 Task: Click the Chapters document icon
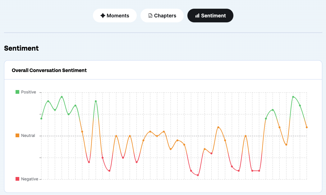[150, 16]
